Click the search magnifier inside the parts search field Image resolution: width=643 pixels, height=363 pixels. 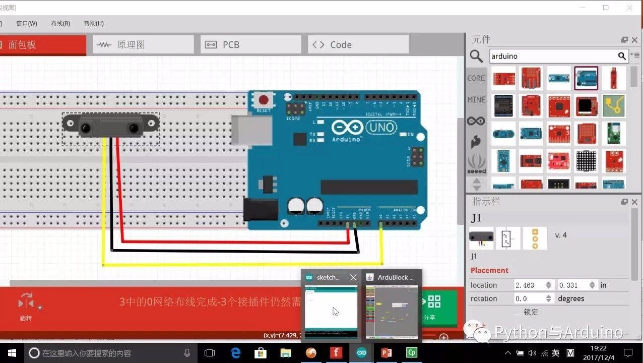pyautogui.click(x=622, y=56)
